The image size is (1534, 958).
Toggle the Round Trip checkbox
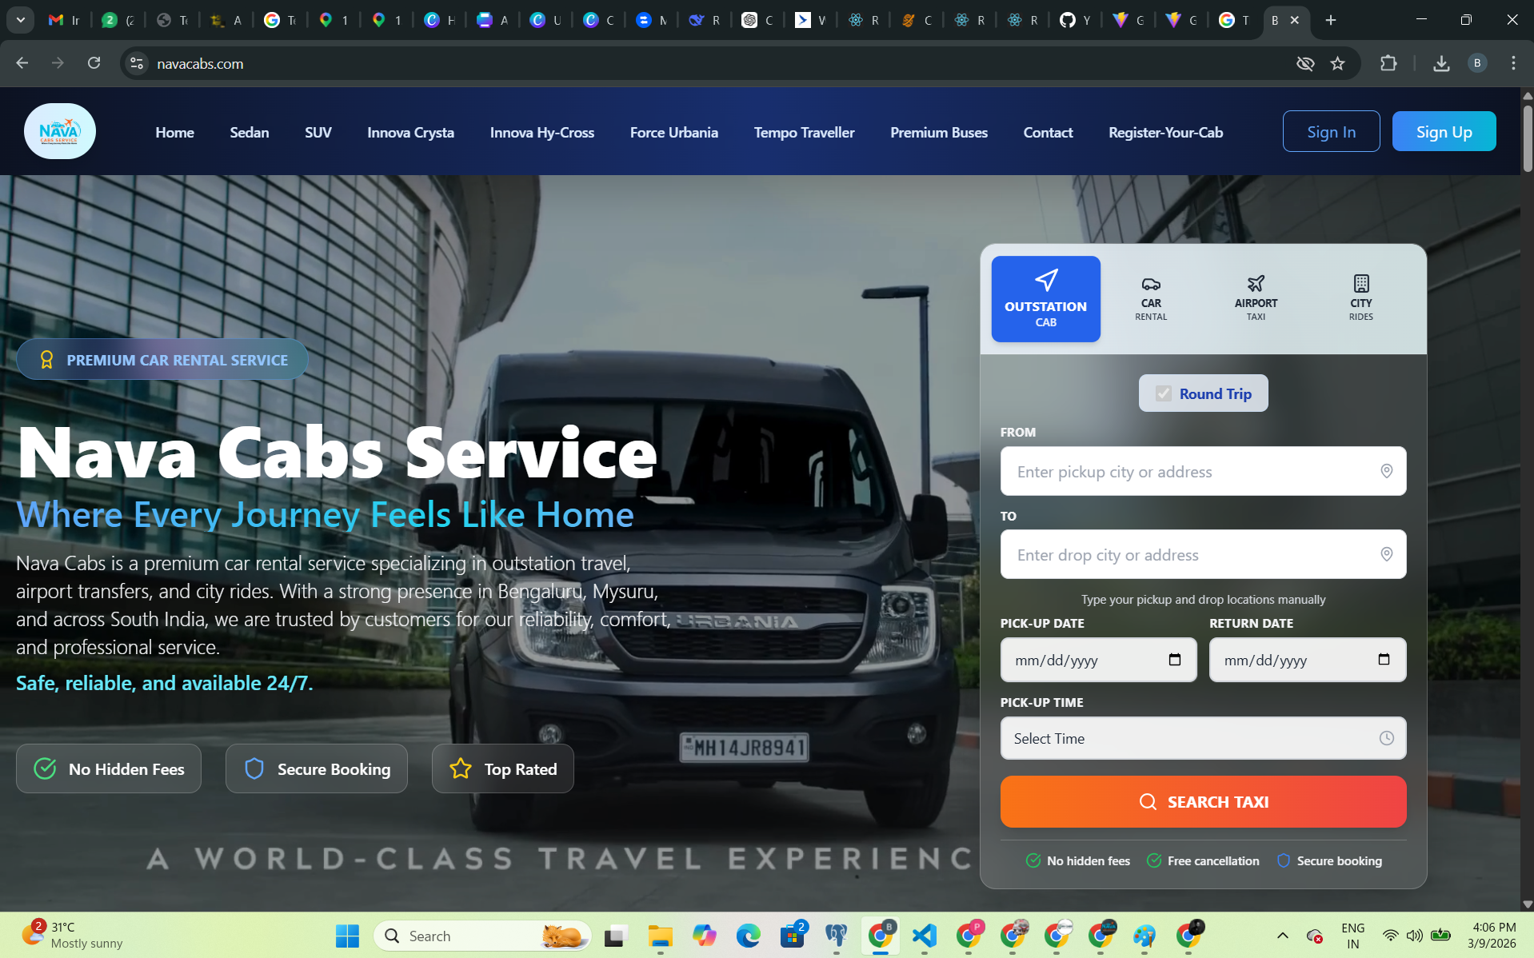[1164, 393]
